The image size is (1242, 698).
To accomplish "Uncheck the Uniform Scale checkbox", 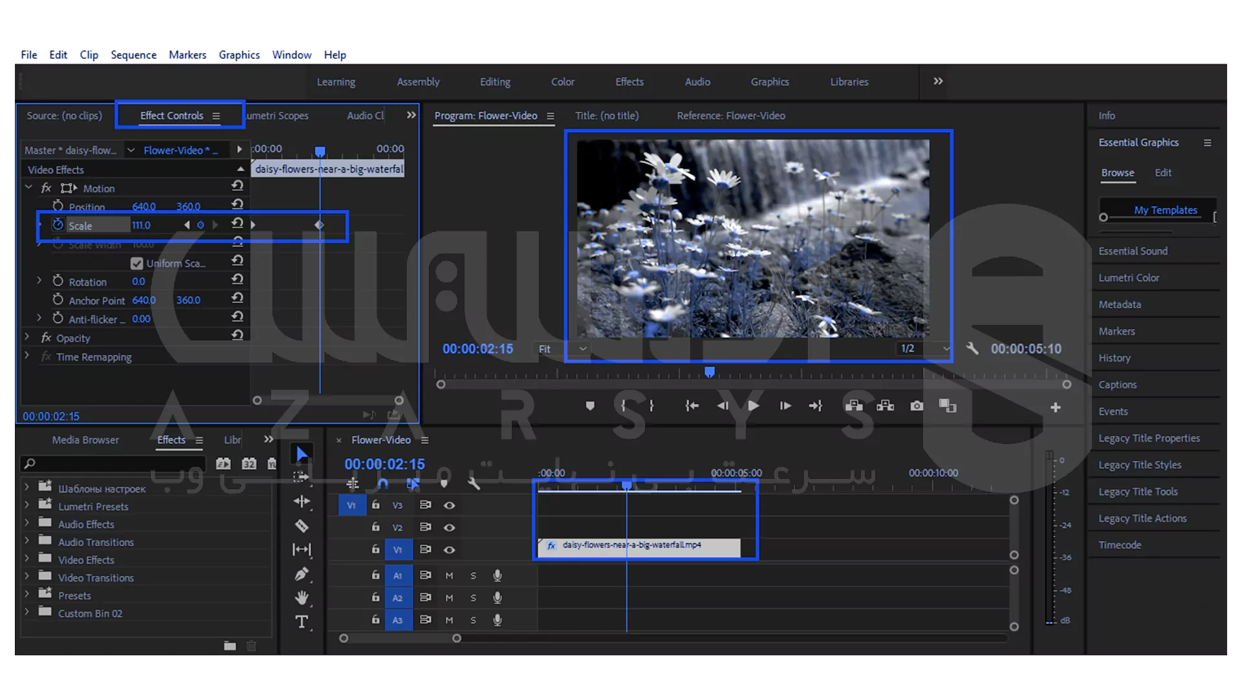I will click(136, 263).
